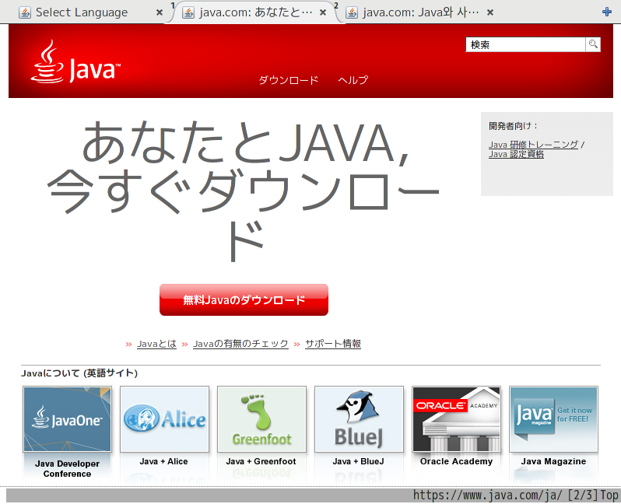Click the Java Magazine caption text
The image size is (621, 504).
pyautogui.click(x=553, y=461)
